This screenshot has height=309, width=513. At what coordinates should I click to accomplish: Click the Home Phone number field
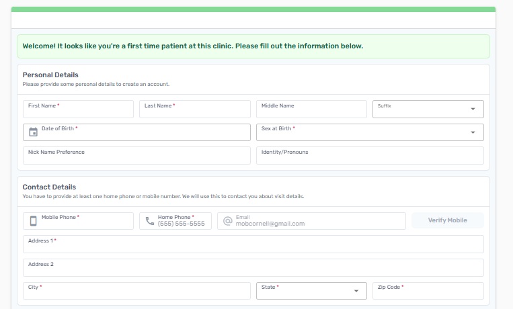click(x=182, y=224)
